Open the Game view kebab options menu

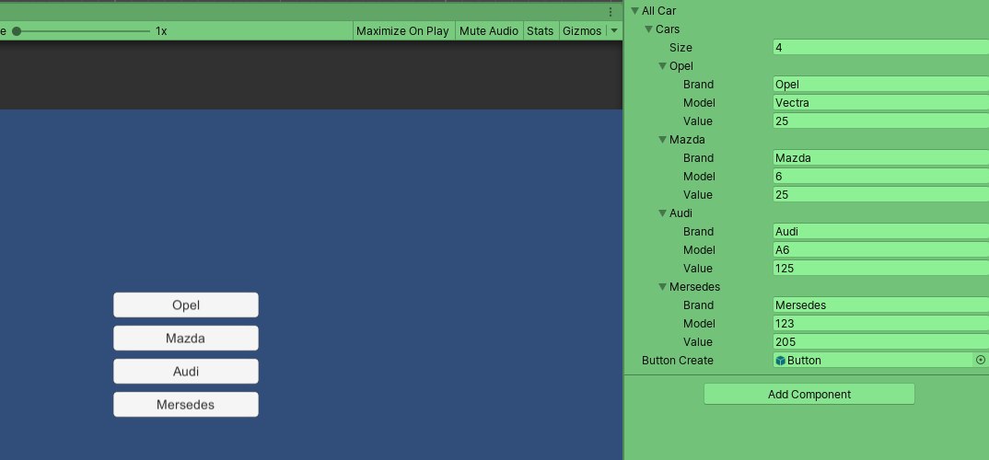pyautogui.click(x=610, y=12)
